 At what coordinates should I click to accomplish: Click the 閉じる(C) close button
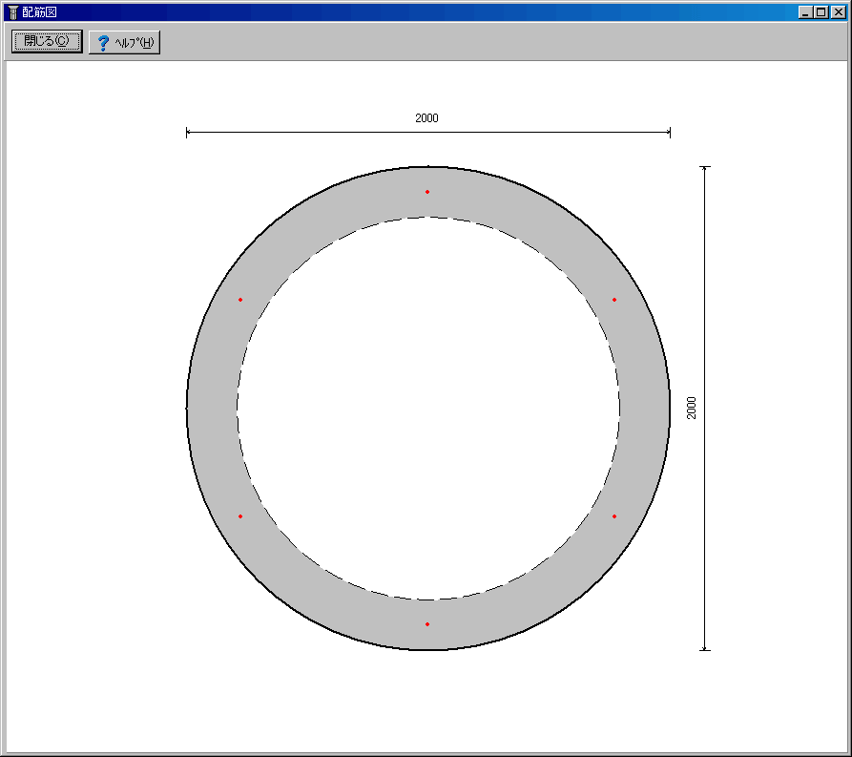[x=48, y=41]
